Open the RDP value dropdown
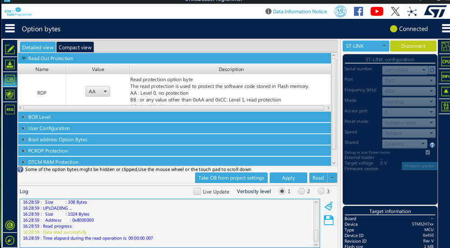The height and width of the screenshot is (248, 450). [x=98, y=91]
